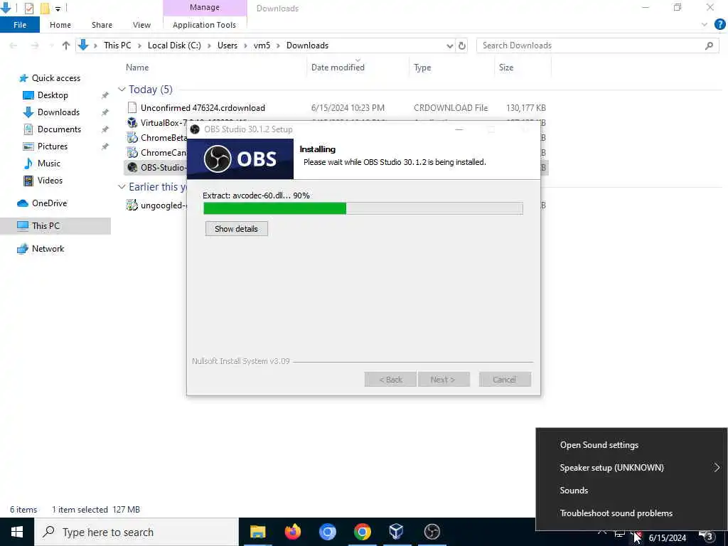Open the blue Chromium taskbar icon
The height and width of the screenshot is (546, 728).
(327, 532)
